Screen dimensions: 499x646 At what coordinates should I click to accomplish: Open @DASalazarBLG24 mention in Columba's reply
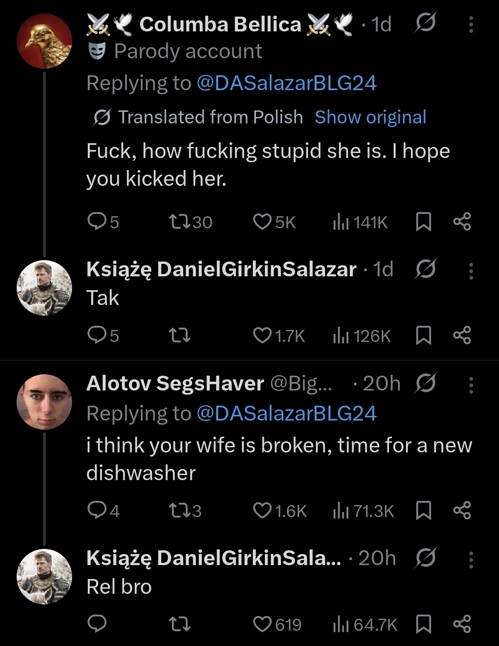[x=286, y=83]
